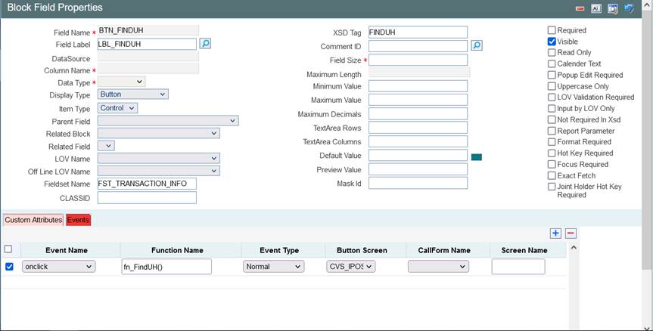Tick the Hot Key Required checkbox
Screen dimensions: 653x331
tap(552, 153)
